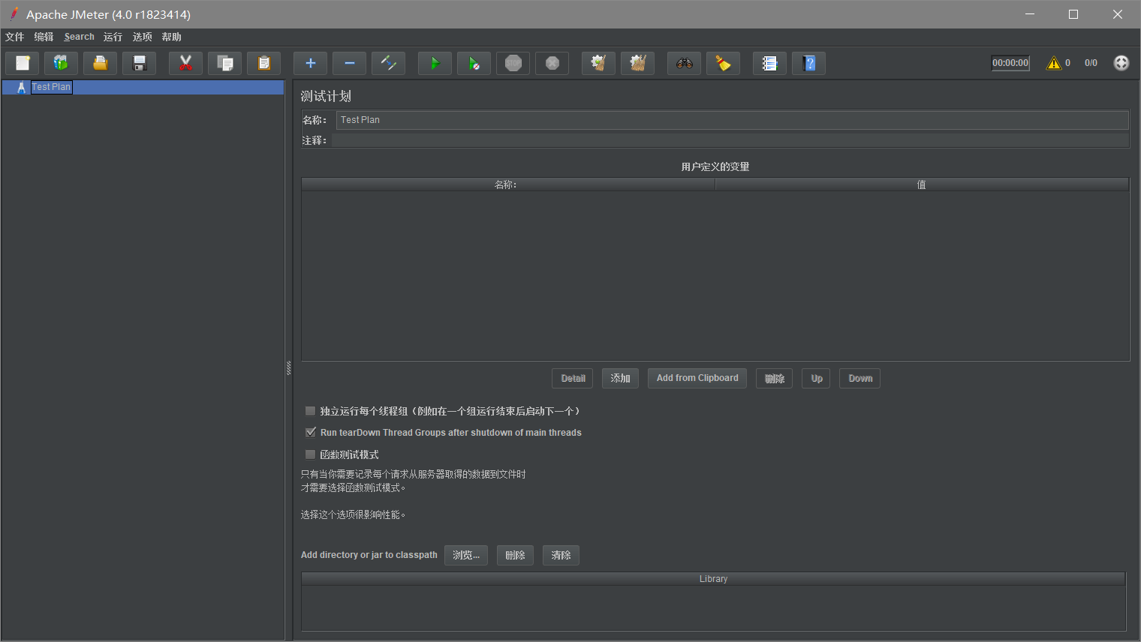Enable run thread groups consecutively checkbox
This screenshot has height=642, width=1141.
click(310, 411)
